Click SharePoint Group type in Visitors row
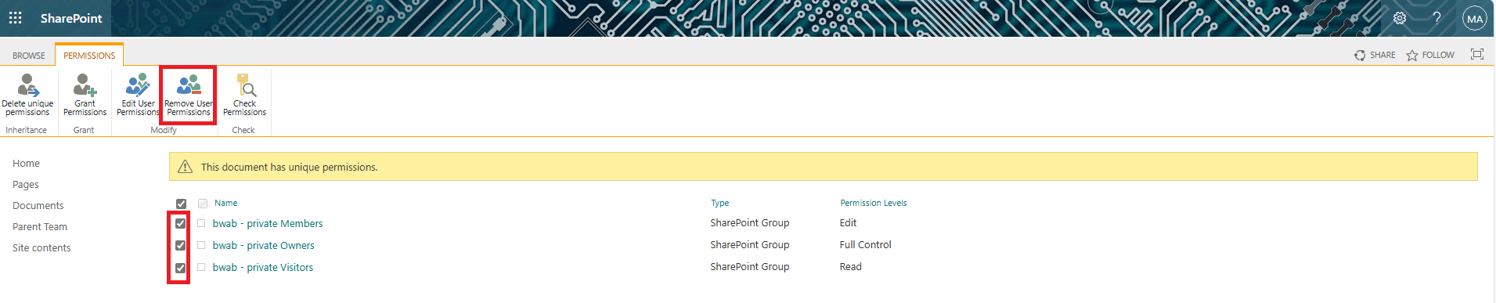 [750, 266]
